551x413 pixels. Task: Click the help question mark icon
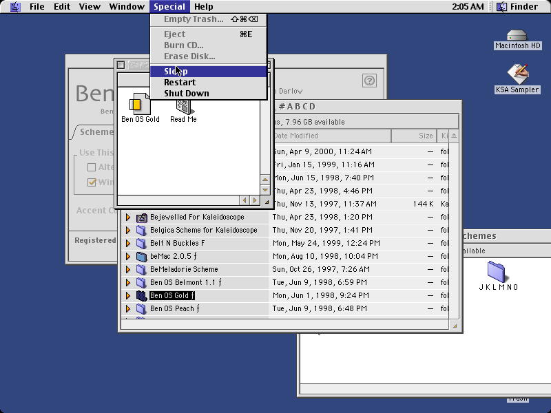[369, 81]
